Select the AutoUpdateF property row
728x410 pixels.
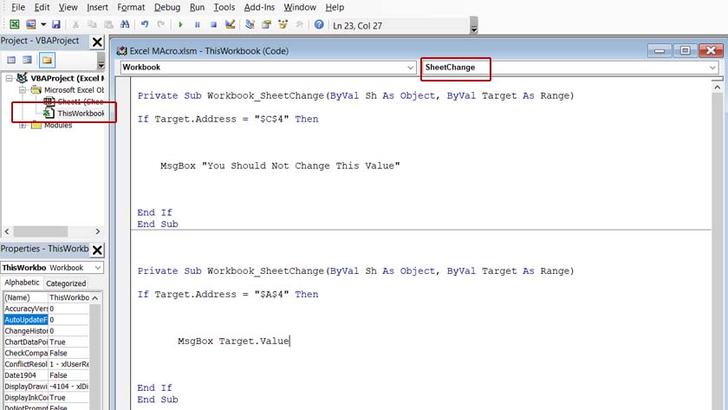click(x=46, y=320)
